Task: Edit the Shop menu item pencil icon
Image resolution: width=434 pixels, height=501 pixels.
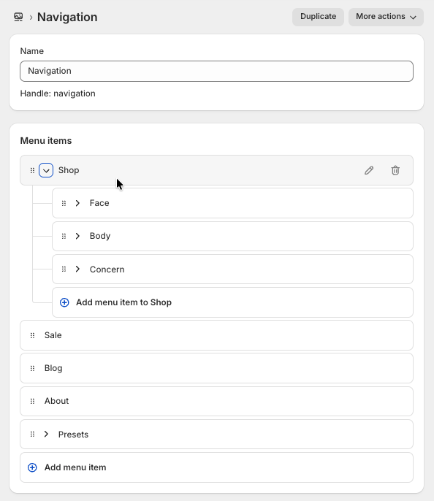Action: pyautogui.click(x=369, y=170)
